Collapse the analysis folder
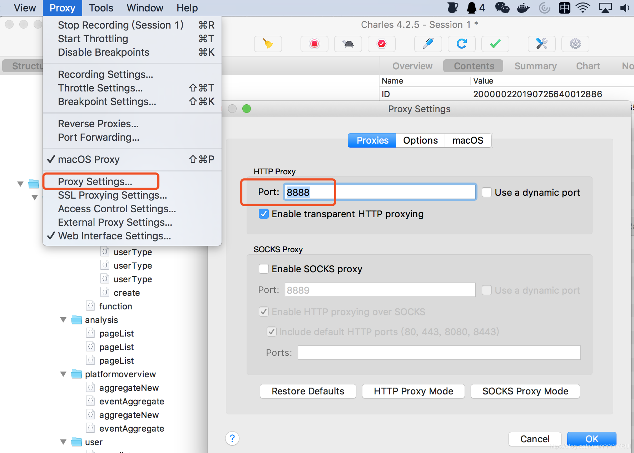This screenshot has width=634, height=453. point(63,320)
